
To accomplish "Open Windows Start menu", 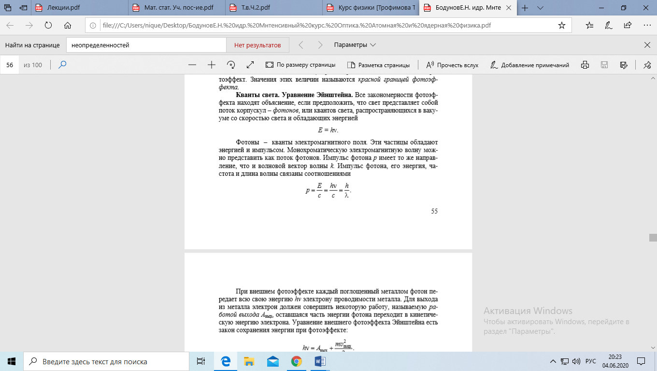I will (x=12, y=361).
